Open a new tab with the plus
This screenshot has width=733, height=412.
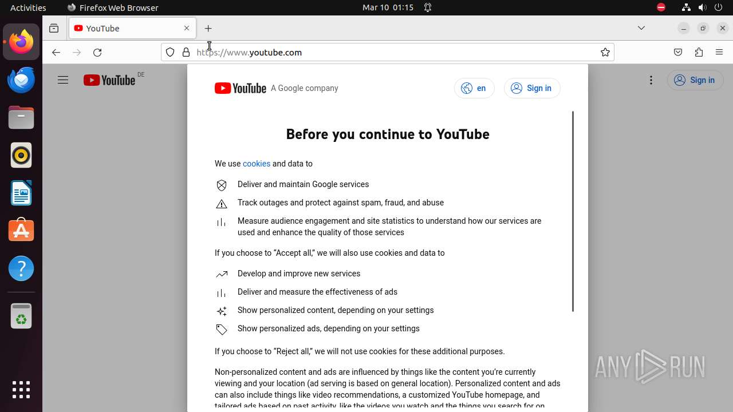pyautogui.click(x=208, y=28)
